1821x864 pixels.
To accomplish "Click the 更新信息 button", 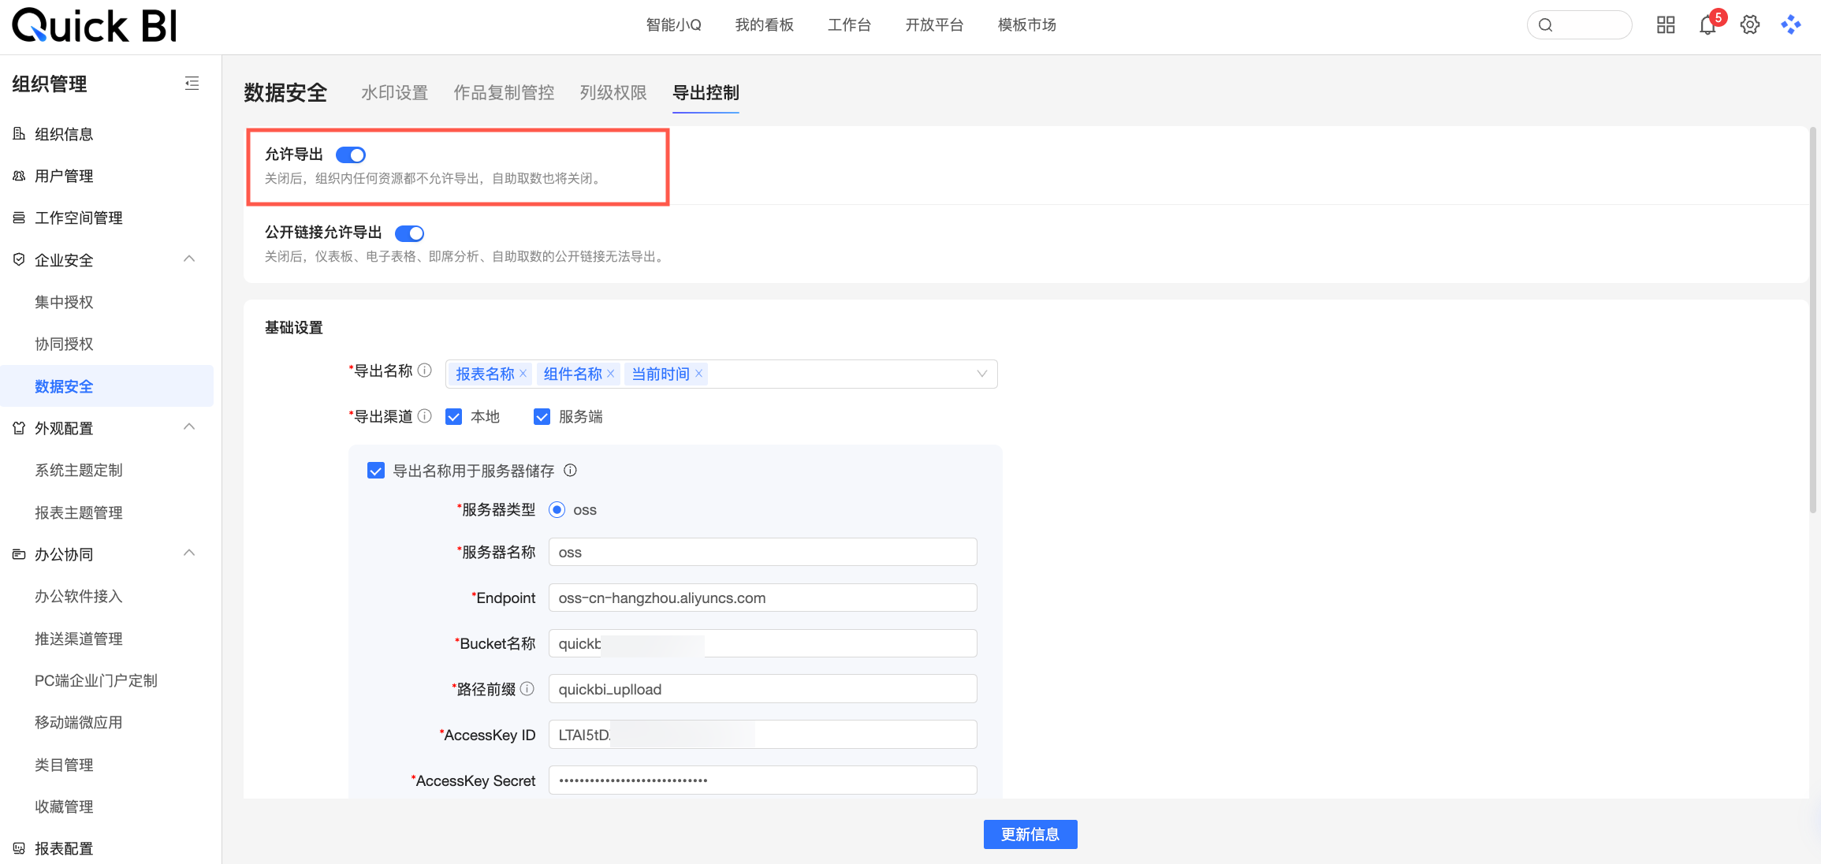I will pos(1030,834).
